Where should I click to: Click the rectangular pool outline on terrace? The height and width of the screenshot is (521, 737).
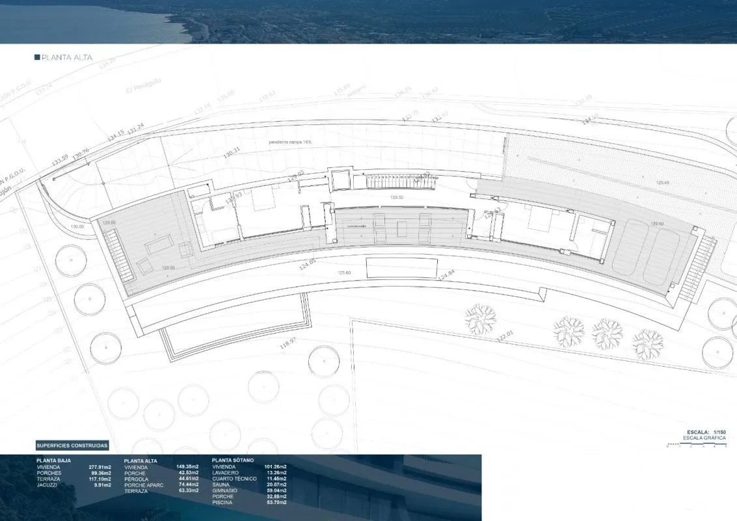coord(402,268)
